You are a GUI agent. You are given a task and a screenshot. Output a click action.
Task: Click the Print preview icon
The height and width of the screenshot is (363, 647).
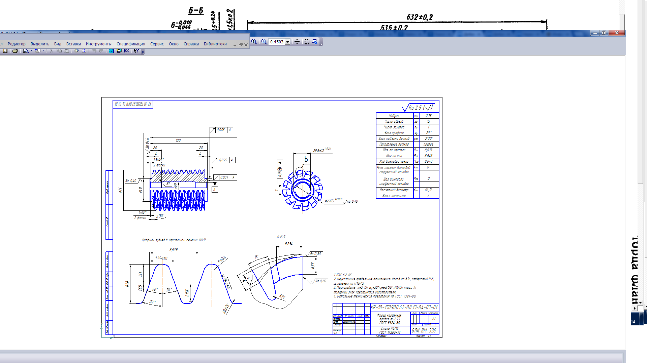click(x=26, y=51)
